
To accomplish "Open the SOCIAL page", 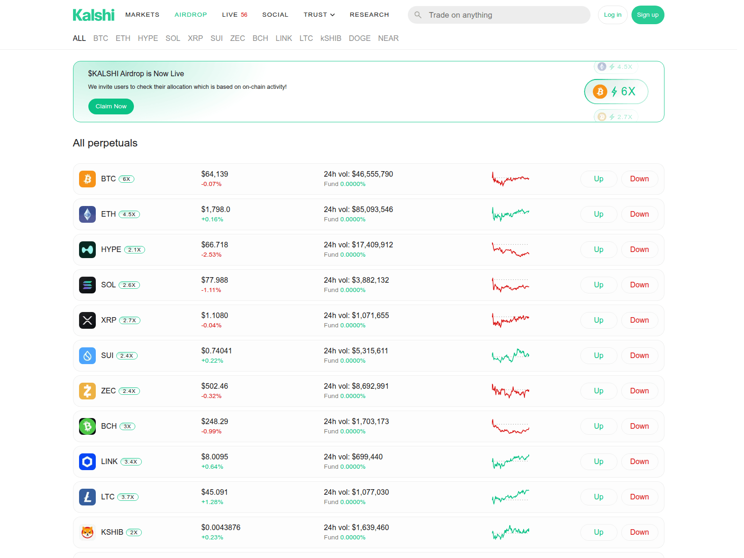I will tap(275, 15).
